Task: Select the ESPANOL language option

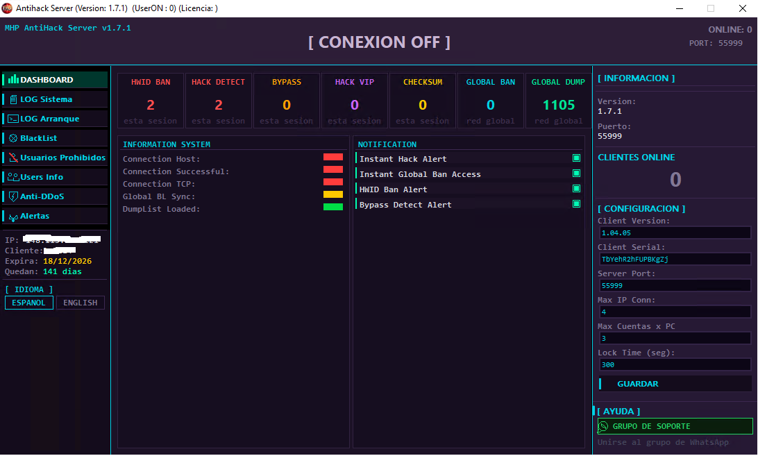Action: 29,303
